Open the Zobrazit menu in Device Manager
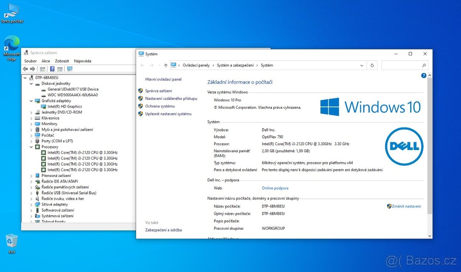Viewport: 461px width, 272px height. [62, 61]
